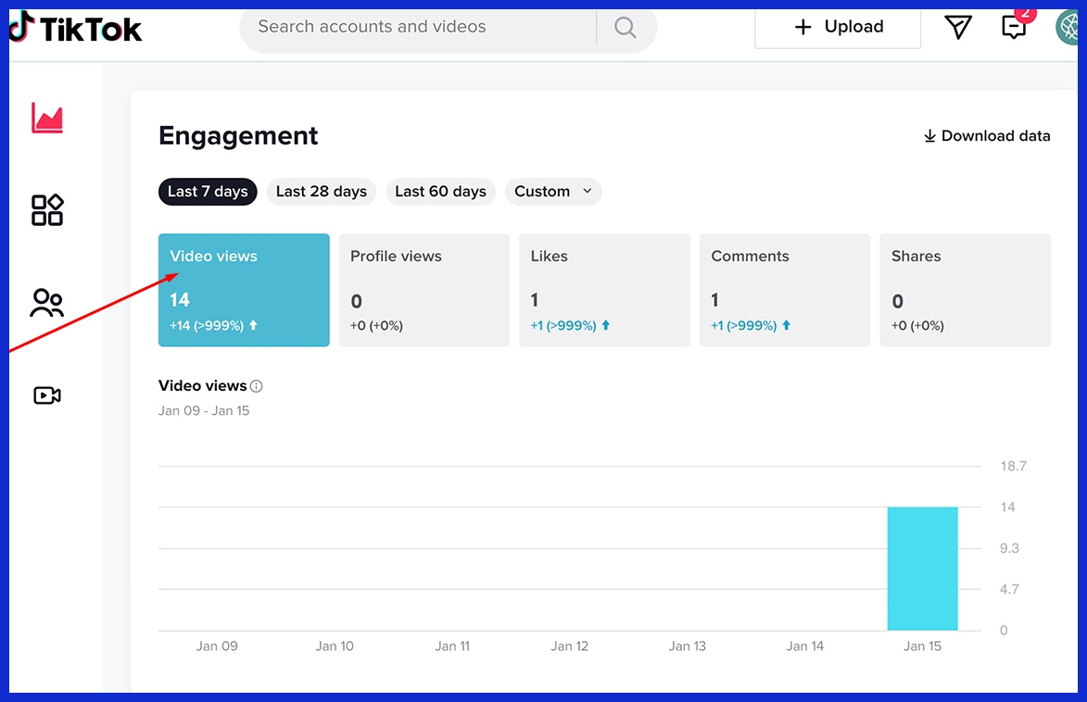Image resolution: width=1087 pixels, height=702 pixels.
Task: Open the Followers panel icon
Action: click(x=46, y=303)
